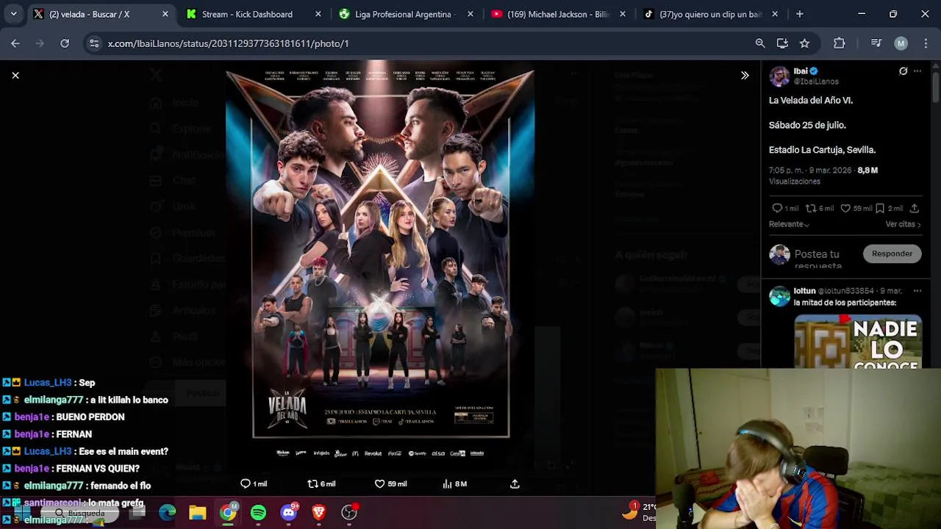Repost icon showing 6 mil in sidebar
The height and width of the screenshot is (529, 941).
pyautogui.click(x=811, y=208)
